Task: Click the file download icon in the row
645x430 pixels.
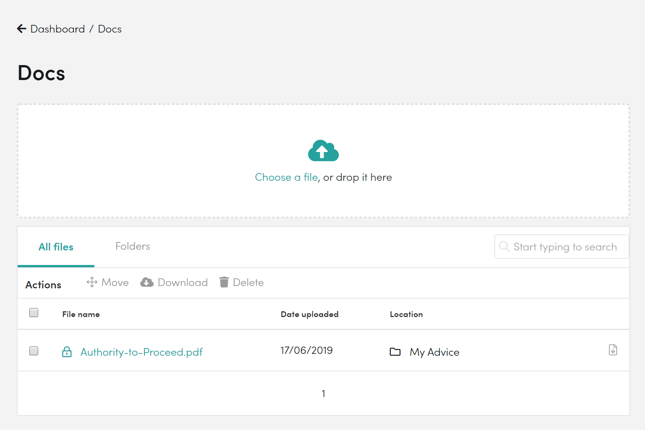Action: [x=613, y=350]
